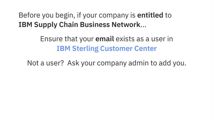Click the word 'Sterling' in the link
This screenshot has width=214, height=120.
(85, 49)
